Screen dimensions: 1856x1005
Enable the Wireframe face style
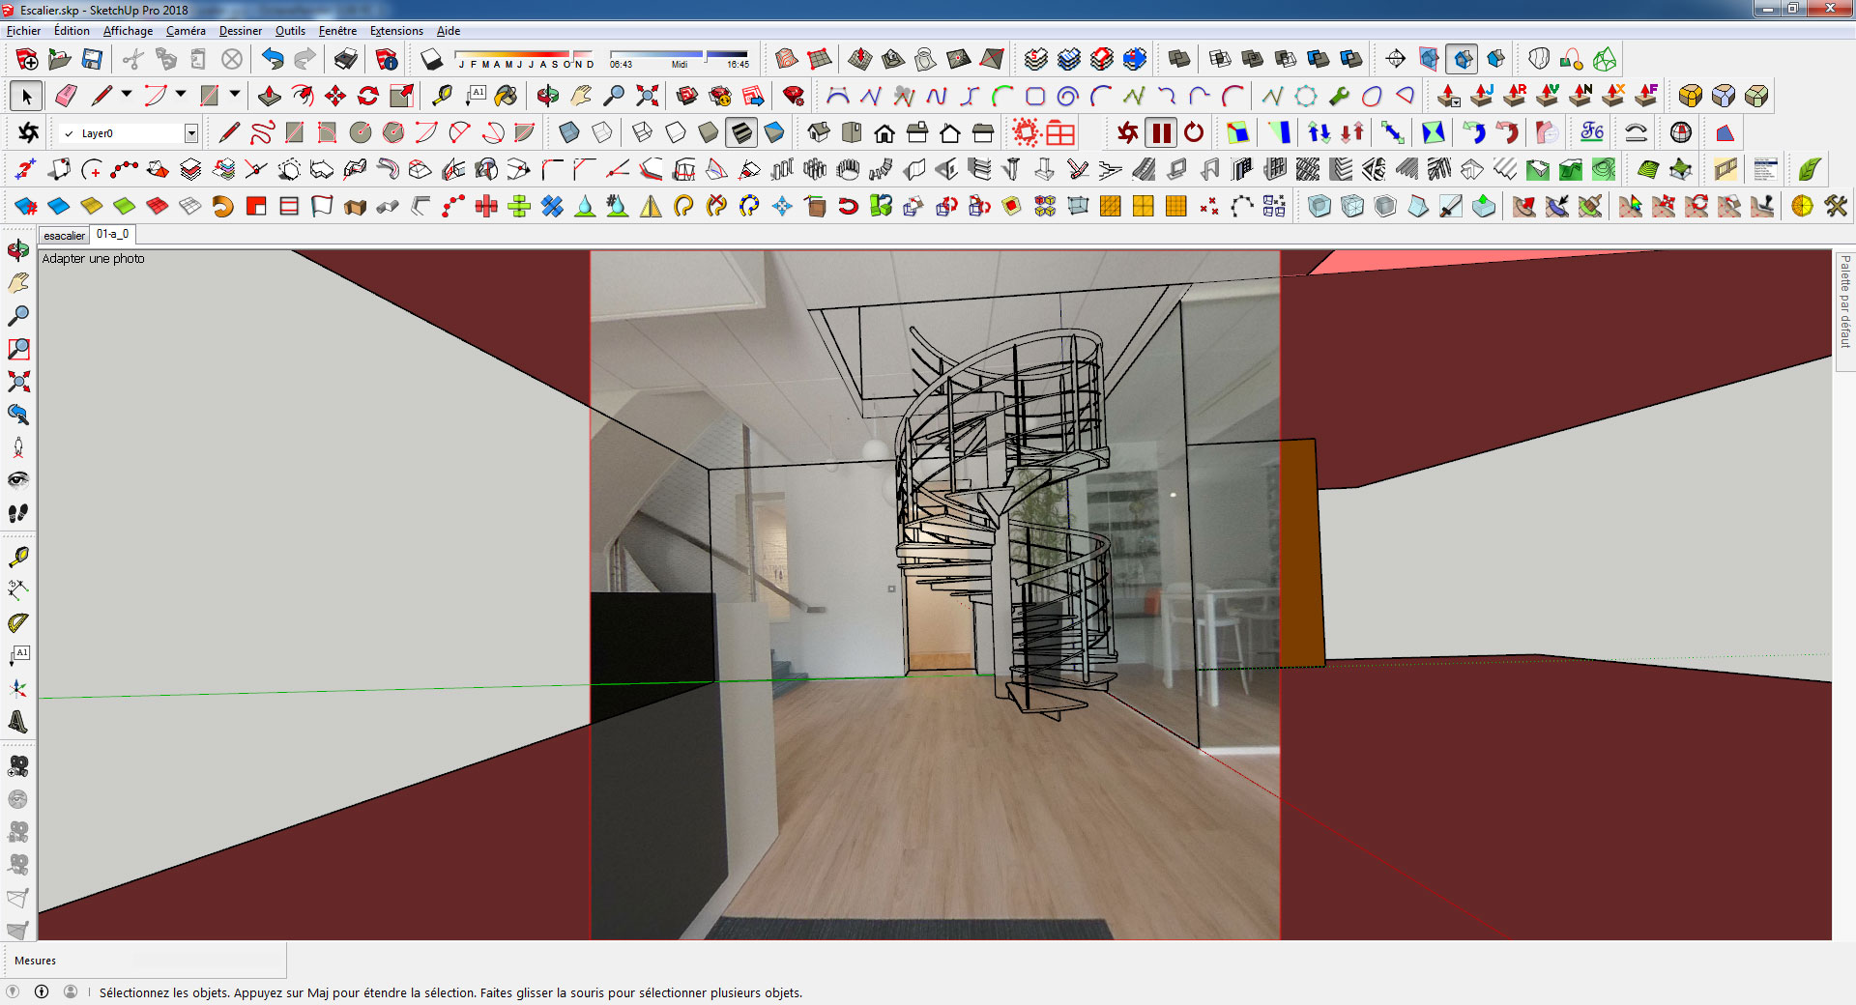point(643,132)
